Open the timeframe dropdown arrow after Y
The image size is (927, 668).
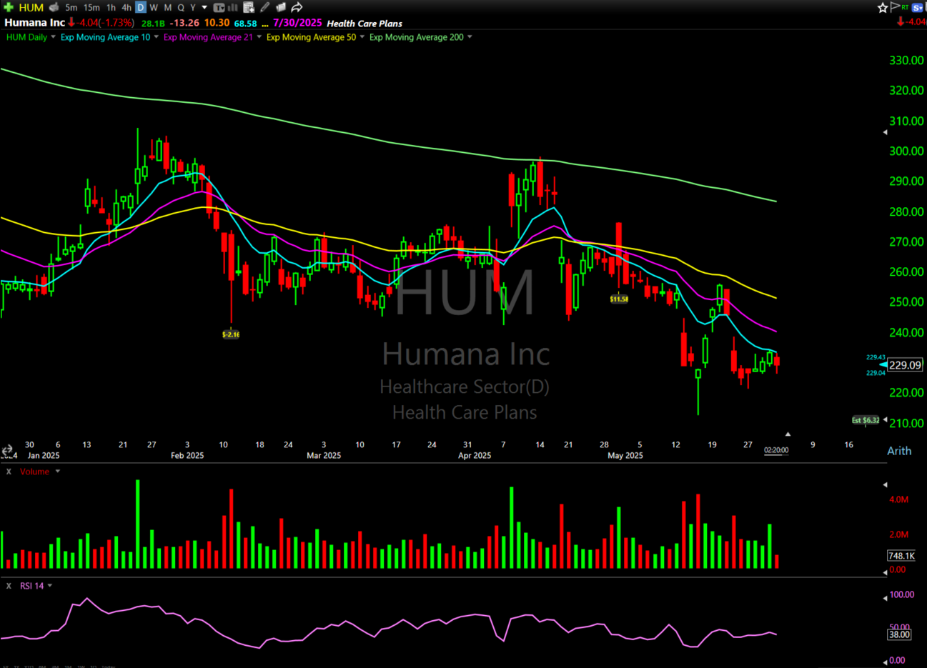(x=204, y=7)
